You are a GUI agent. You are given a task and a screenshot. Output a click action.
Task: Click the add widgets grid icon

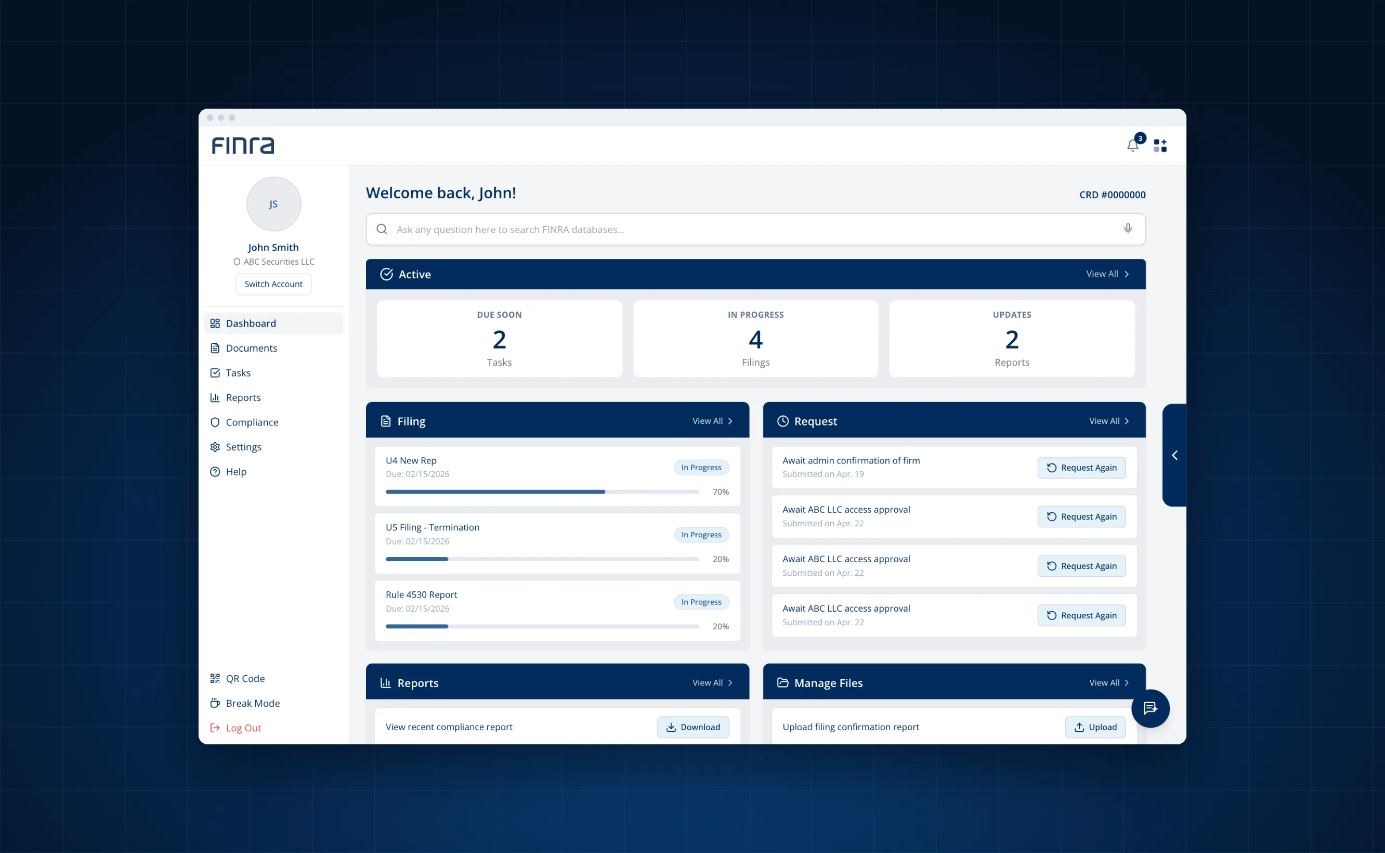tap(1160, 146)
